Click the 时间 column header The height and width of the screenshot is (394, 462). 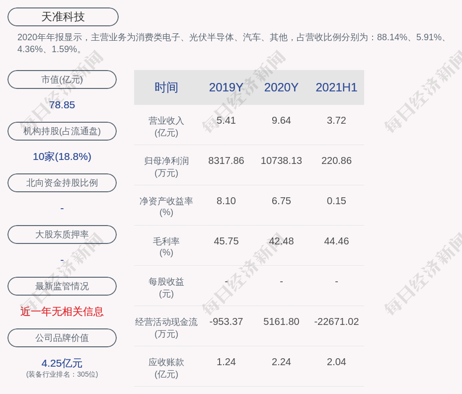tap(166, 87)
